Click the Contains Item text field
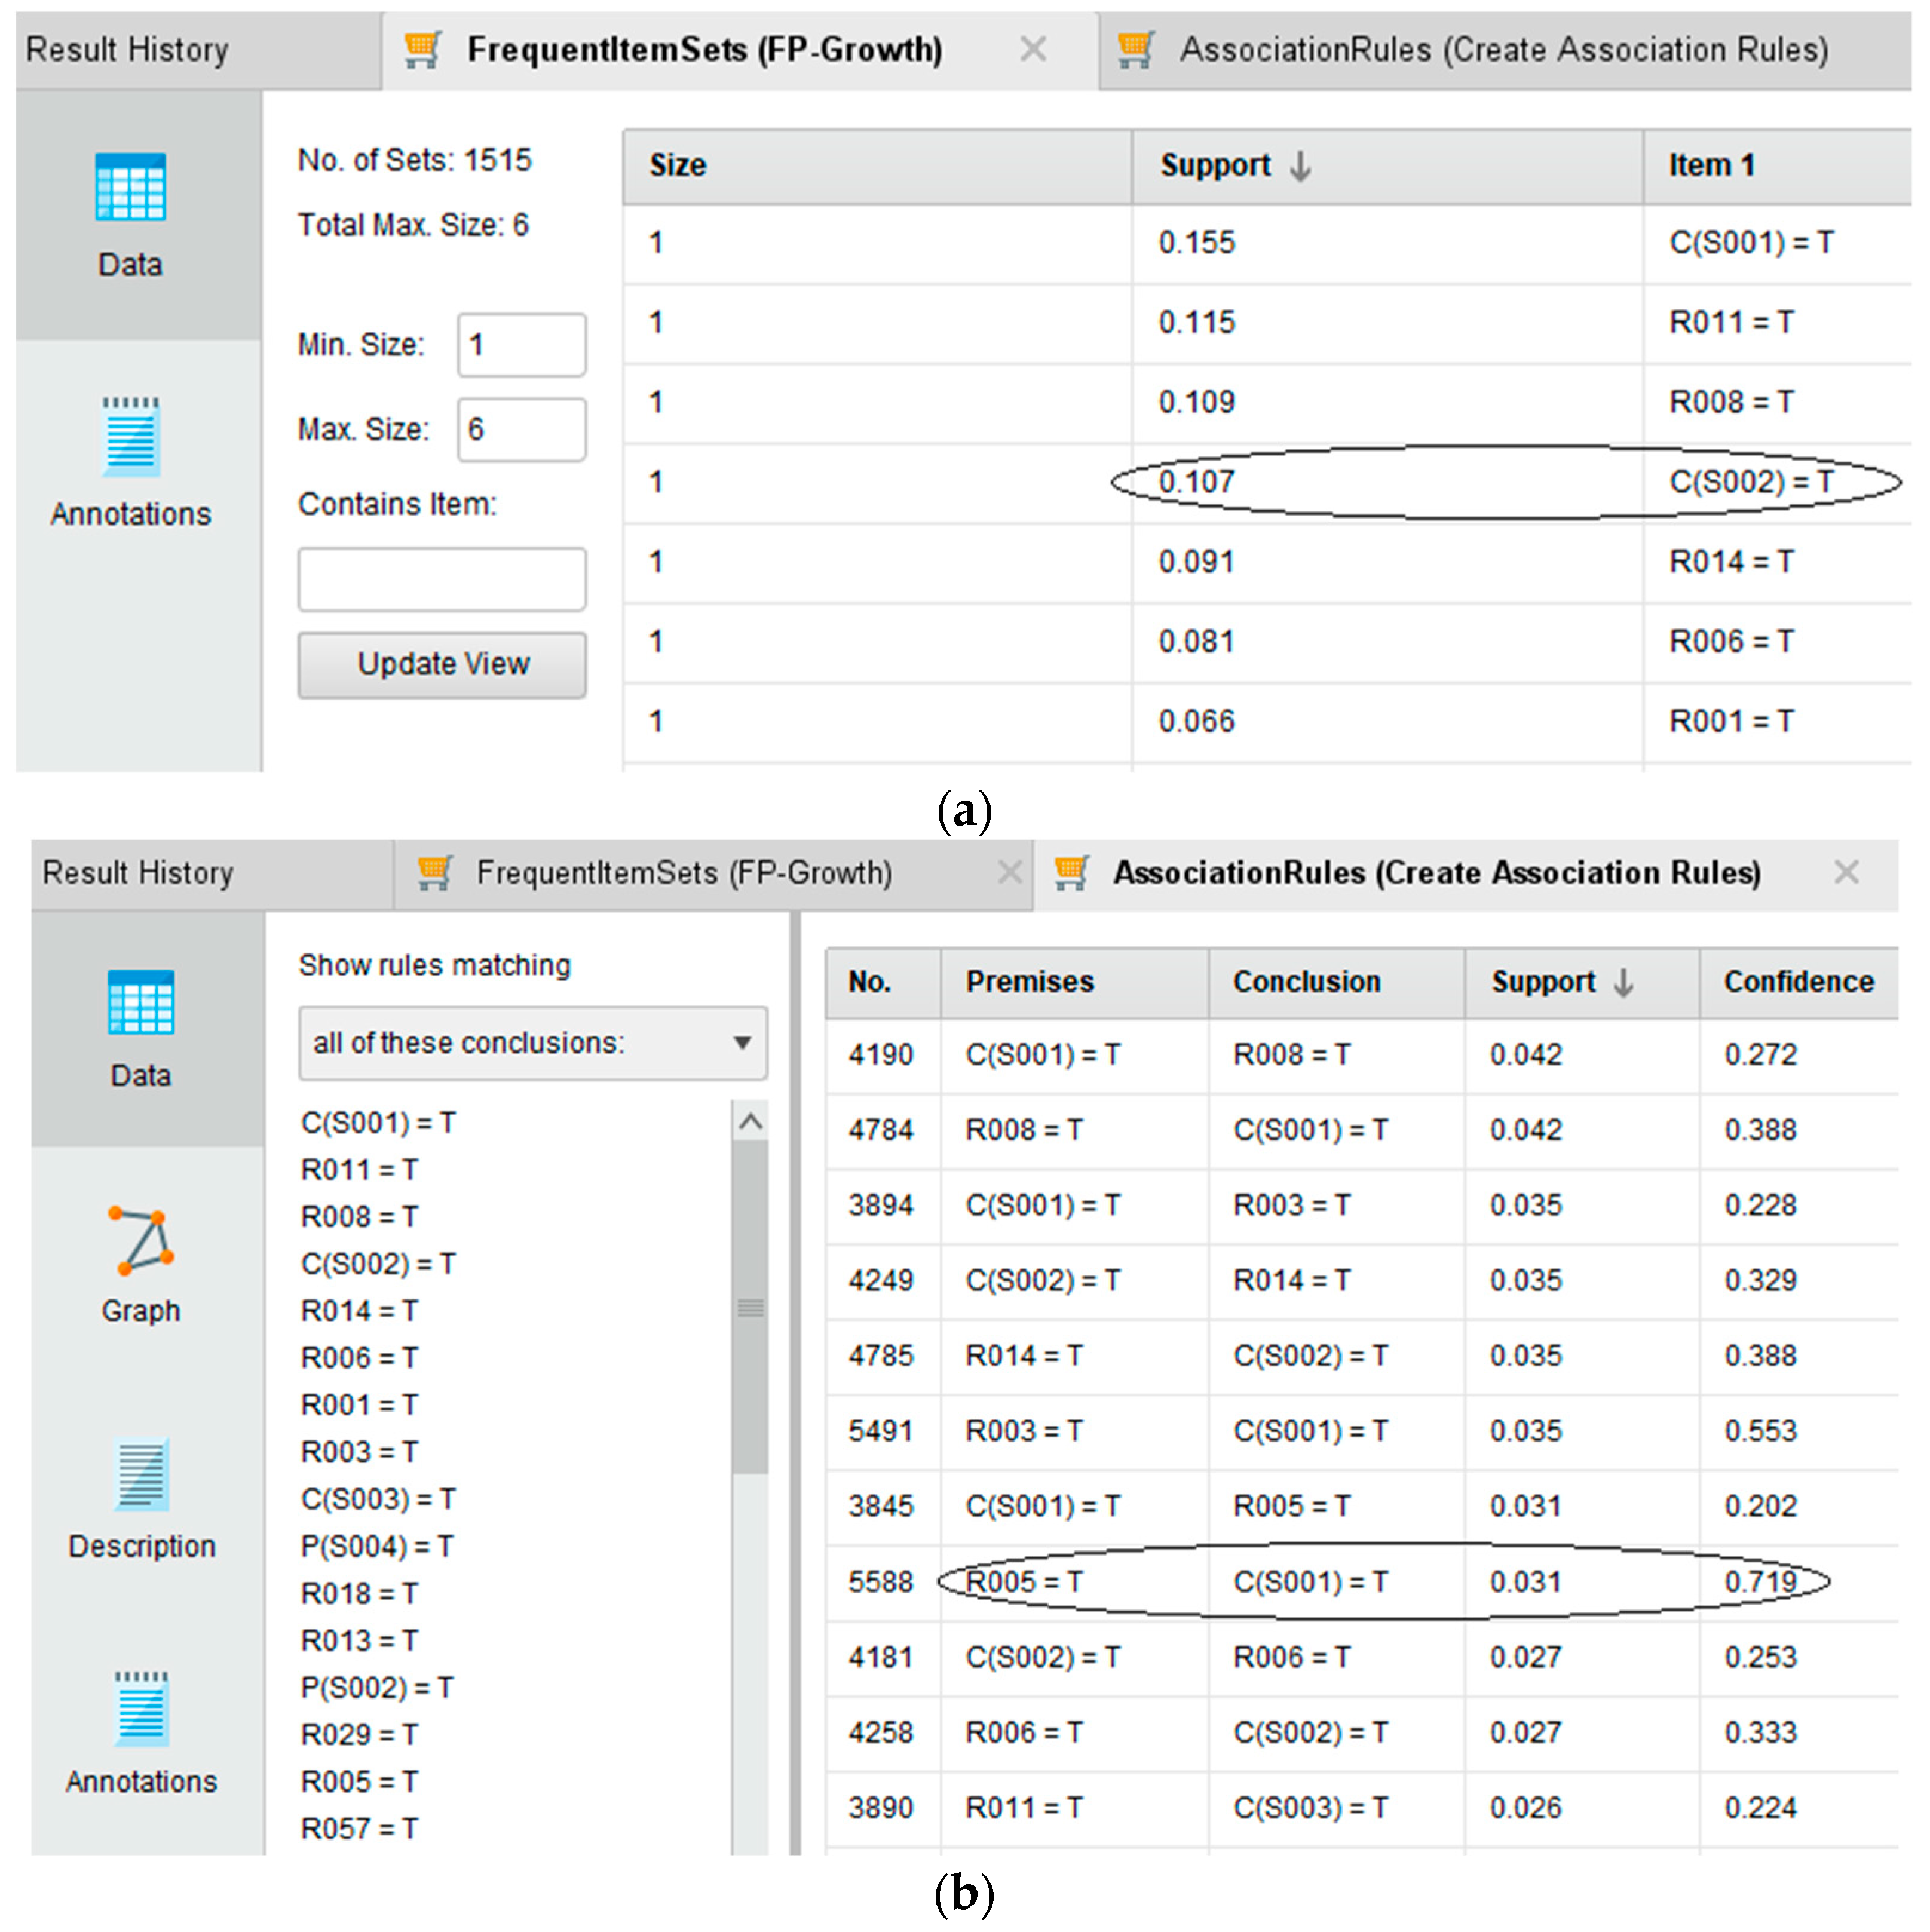The height and width of the screenshot is (1932, 1930). (441, 579)
